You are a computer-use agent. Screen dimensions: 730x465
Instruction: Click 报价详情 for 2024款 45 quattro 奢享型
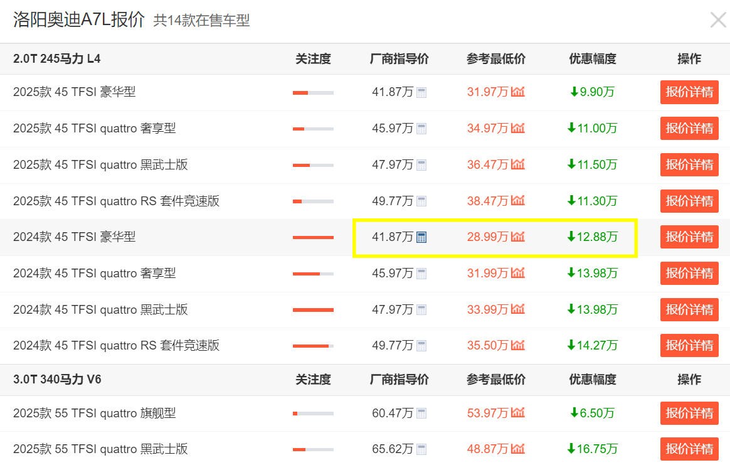689,274
